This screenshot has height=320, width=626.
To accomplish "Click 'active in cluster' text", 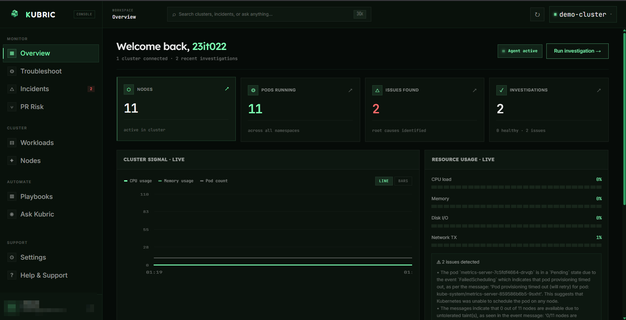I will (x=144, y=130).
